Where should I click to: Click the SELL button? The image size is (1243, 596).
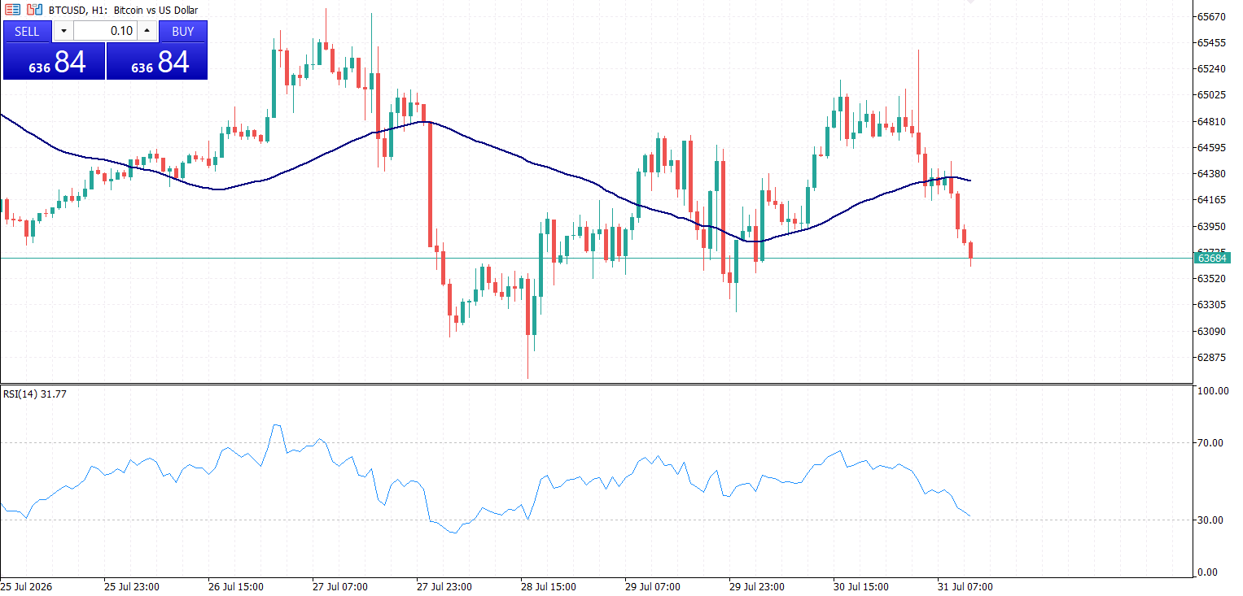pyautogui.click(x=27, y=32)
